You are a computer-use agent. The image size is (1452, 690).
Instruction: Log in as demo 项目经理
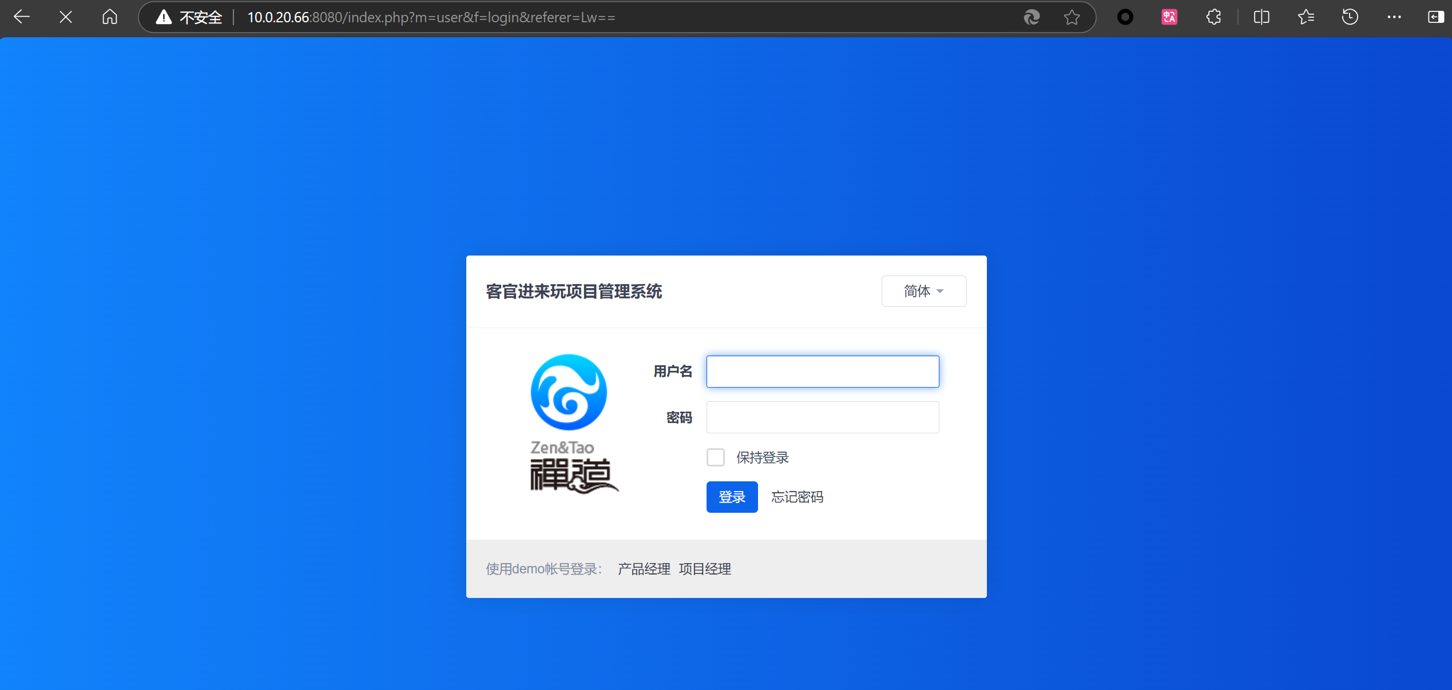705,569
